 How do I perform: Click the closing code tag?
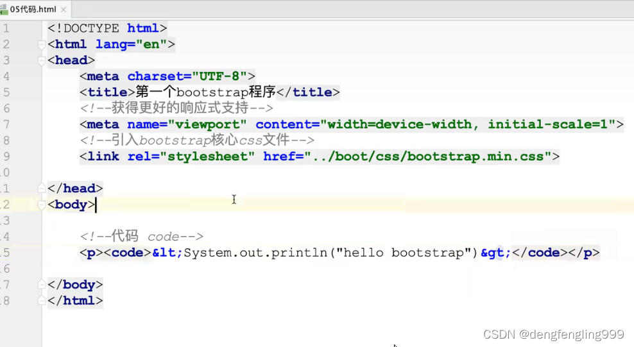540,253
